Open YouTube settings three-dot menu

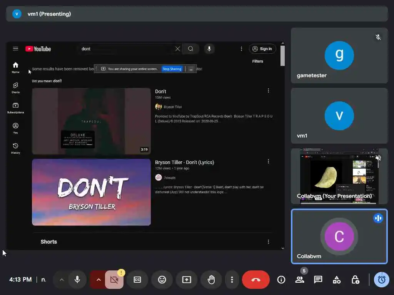242,49
